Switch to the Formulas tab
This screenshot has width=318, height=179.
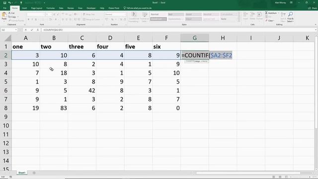(x=51, y=8)
